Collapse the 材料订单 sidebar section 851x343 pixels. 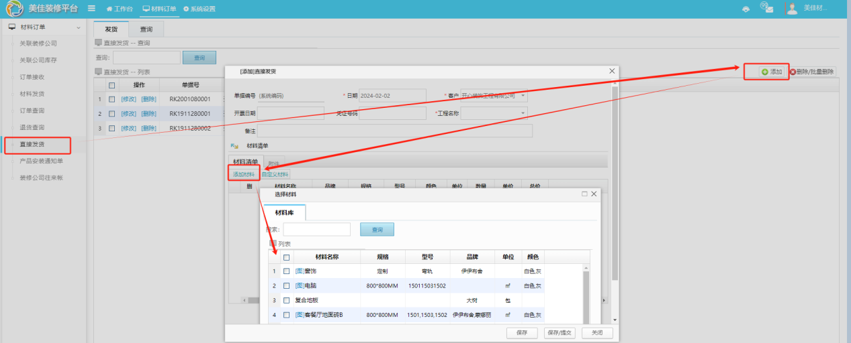tap(79, 27)
